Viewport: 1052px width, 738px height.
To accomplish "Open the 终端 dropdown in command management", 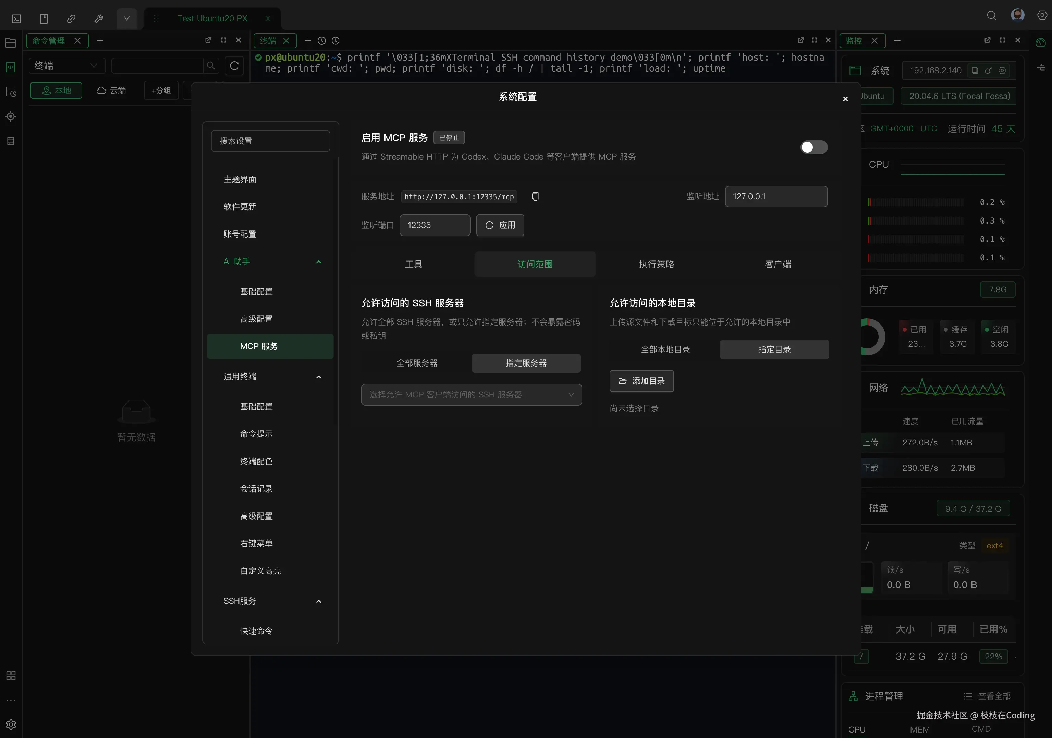I will point(67,66).
